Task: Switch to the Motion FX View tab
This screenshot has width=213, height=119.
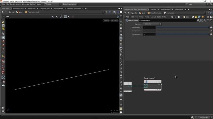Action: (x=58, y=9)
